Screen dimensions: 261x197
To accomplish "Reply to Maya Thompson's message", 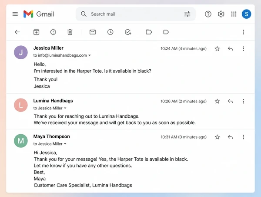I will pos(230,137).
